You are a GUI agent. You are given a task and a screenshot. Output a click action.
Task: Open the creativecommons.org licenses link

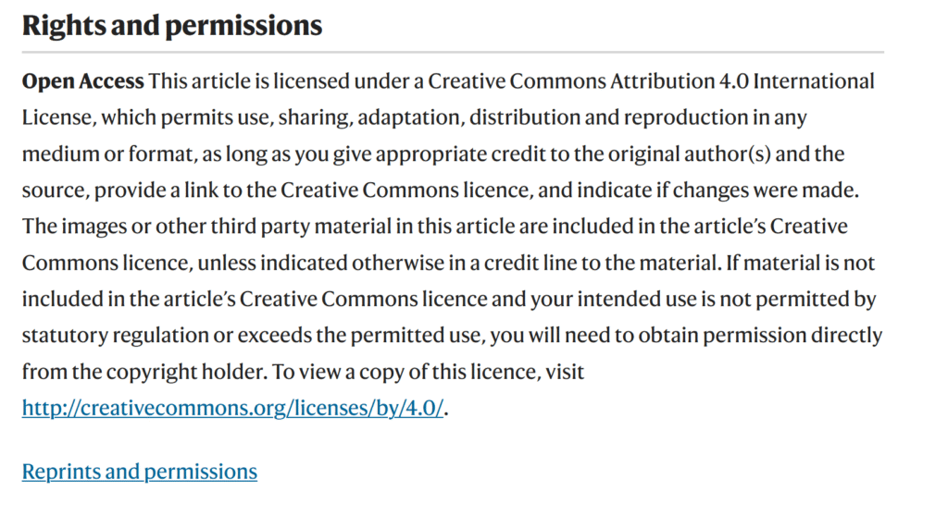click(234, 408)
